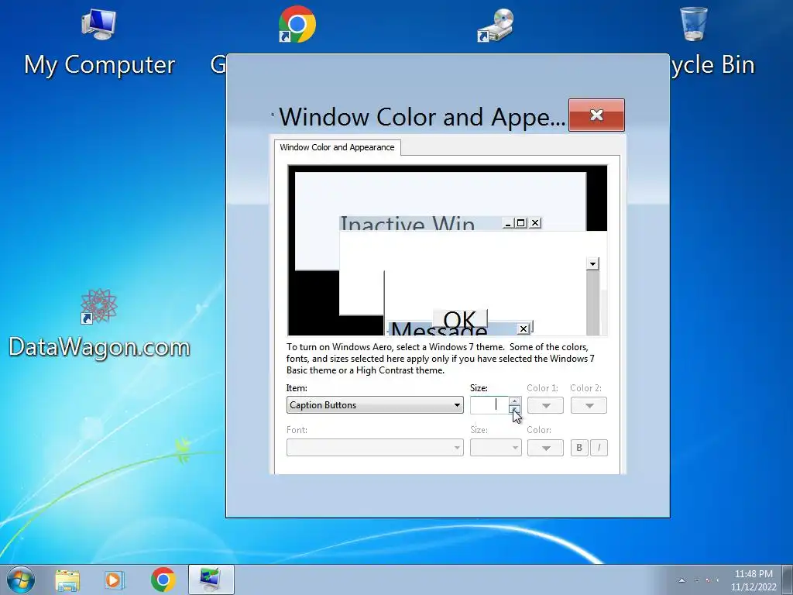793x595 pixels.
Task: Click the preview Message box close button
Action: pyautogui.click(x=524, y=328)
